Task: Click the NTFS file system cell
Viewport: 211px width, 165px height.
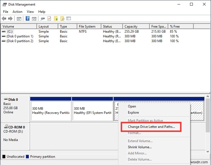Action: tap(83, 32)
